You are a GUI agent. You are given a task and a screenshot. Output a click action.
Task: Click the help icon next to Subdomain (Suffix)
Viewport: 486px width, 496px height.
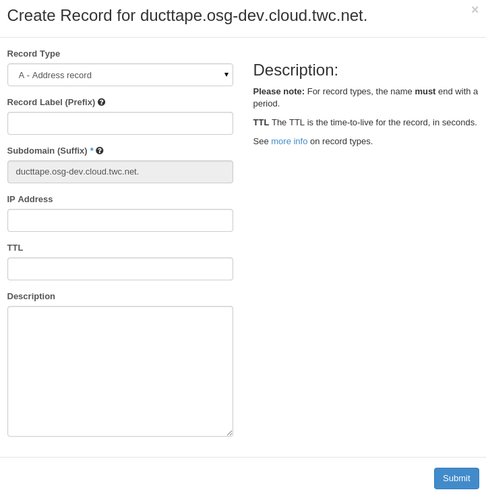point(100,151)
